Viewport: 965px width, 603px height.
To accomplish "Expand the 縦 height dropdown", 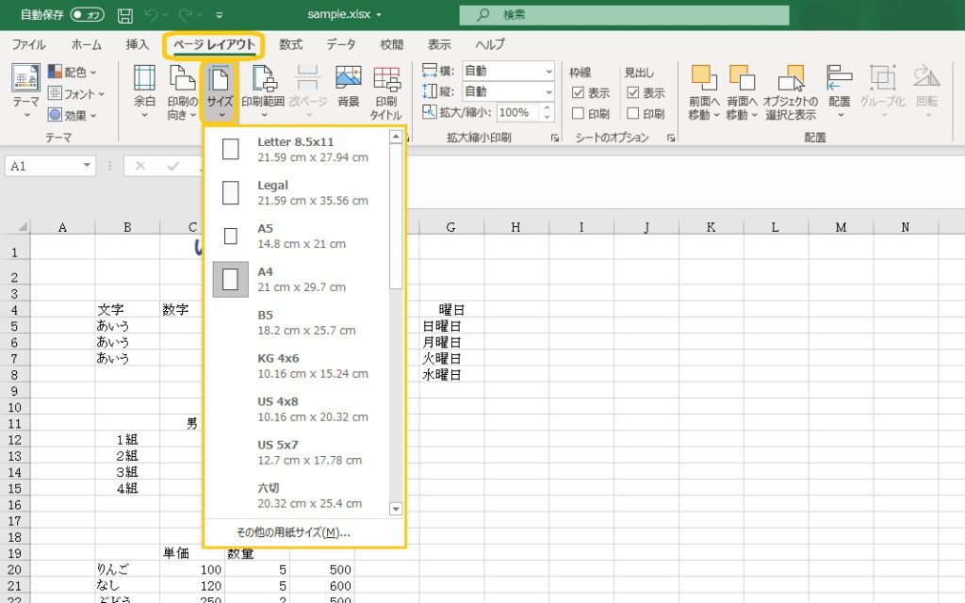I will click(548, 91).
